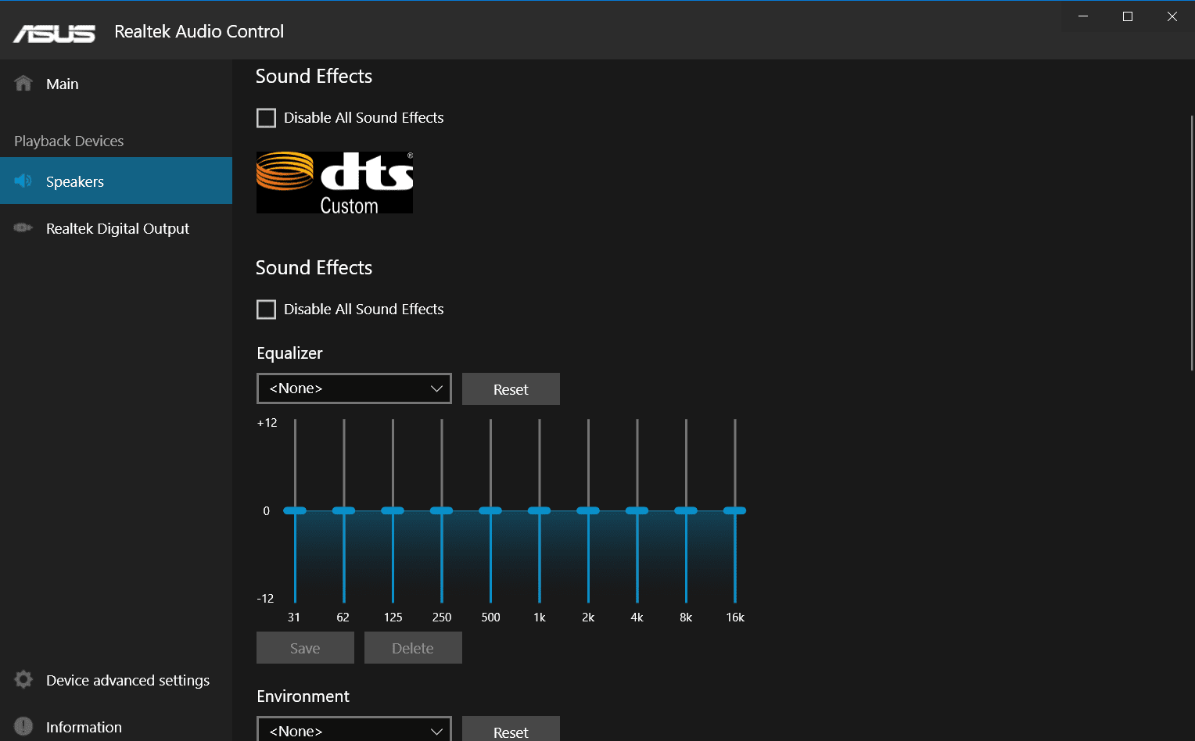Click the Save equalizer preset button

tap(305, 648)
